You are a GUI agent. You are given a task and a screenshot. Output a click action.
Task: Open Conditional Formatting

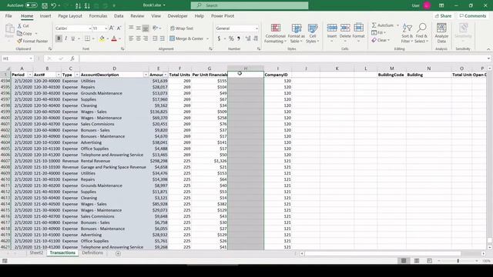click(x=276, y=33)
